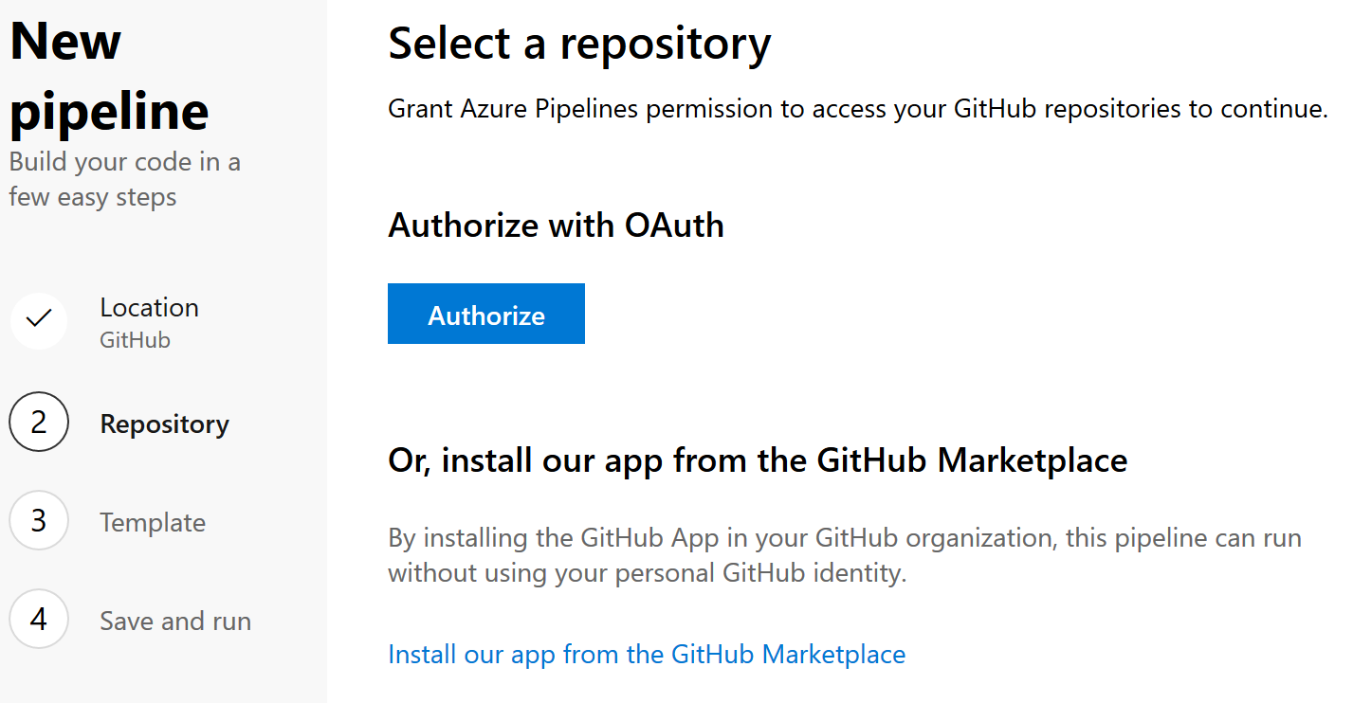Click the circled number 3 Template step icon

click(x=38, y=520)
